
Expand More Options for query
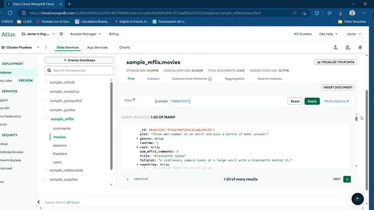[x=337, y=101]
